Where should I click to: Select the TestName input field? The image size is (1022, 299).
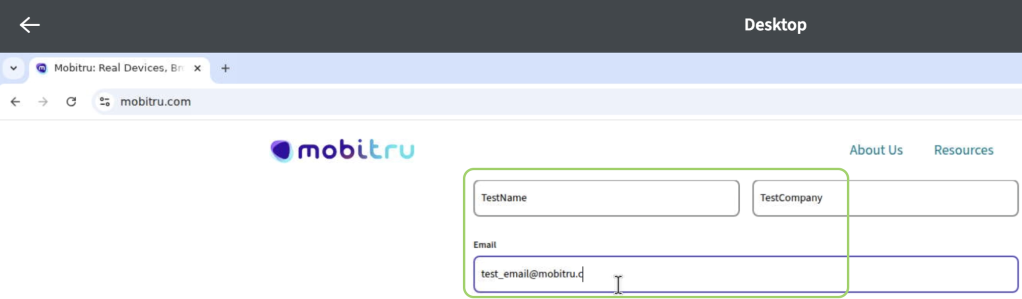606,198
